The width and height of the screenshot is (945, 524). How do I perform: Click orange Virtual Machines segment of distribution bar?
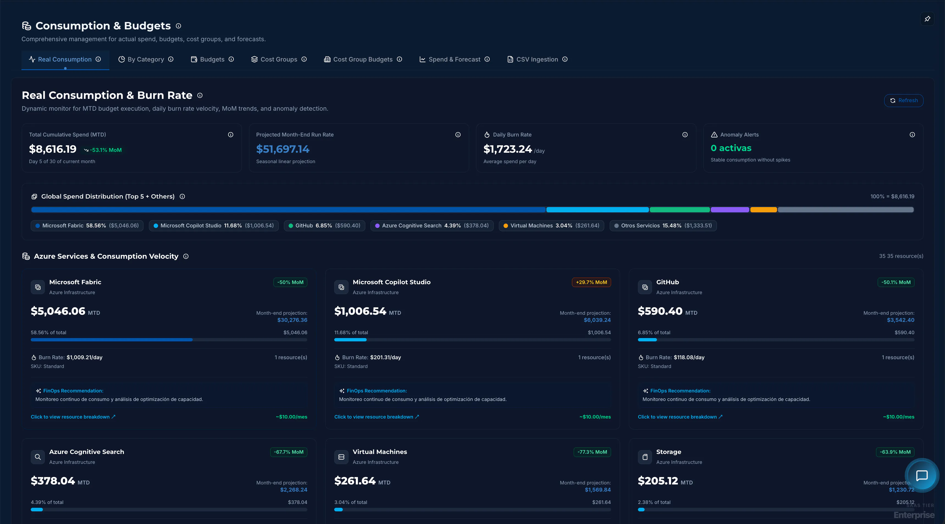[763, 210]
